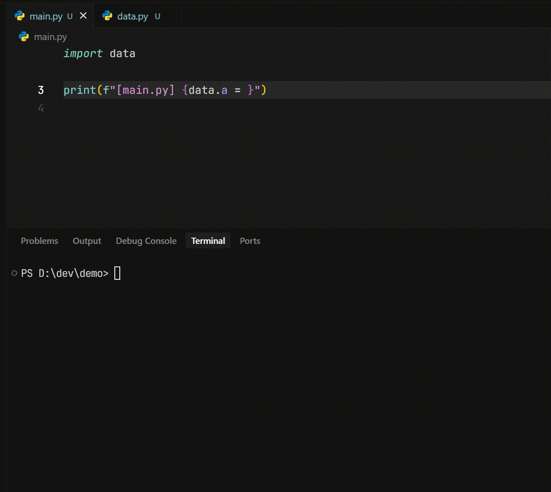Switch to the data.py tab

(x=132, y=16)
